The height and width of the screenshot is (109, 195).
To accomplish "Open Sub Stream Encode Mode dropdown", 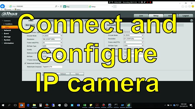I will tap(134, 35).
